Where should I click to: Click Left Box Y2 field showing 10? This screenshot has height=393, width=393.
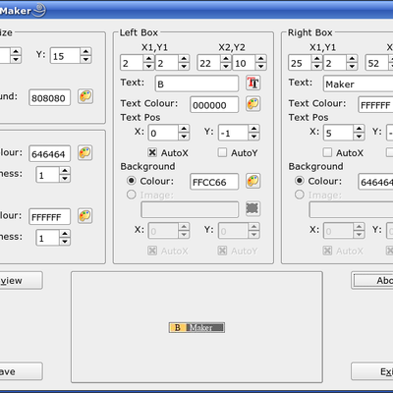(244, 63)
